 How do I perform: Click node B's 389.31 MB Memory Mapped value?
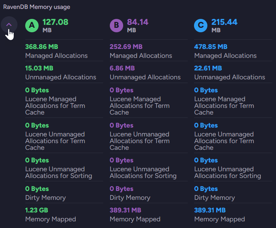point(125,210)
